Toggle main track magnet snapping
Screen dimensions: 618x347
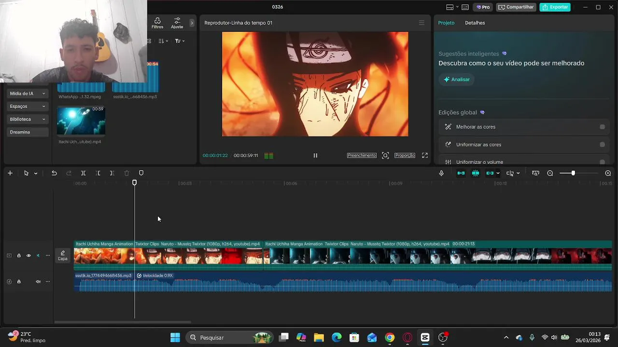461,173
